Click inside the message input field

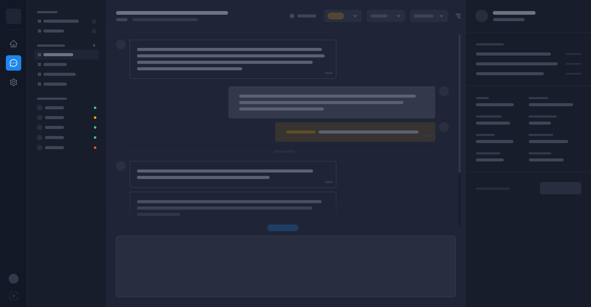(x=286, y=266)
